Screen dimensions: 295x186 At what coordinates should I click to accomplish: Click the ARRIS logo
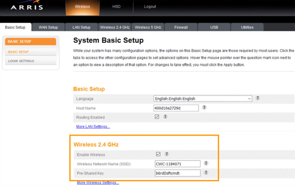click(27, 7)
